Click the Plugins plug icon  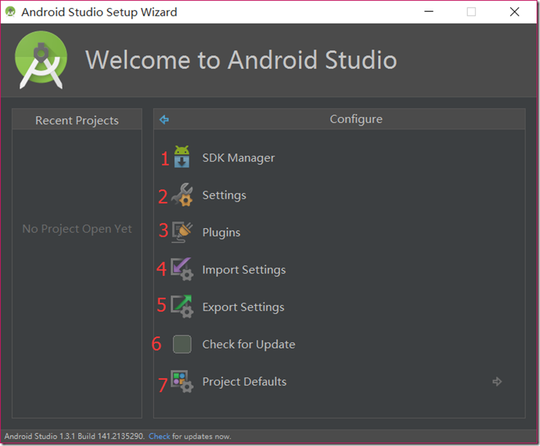coord(181,233)
